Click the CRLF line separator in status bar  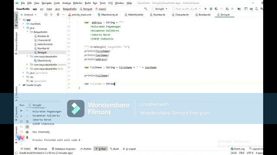[x=242, y=153]
